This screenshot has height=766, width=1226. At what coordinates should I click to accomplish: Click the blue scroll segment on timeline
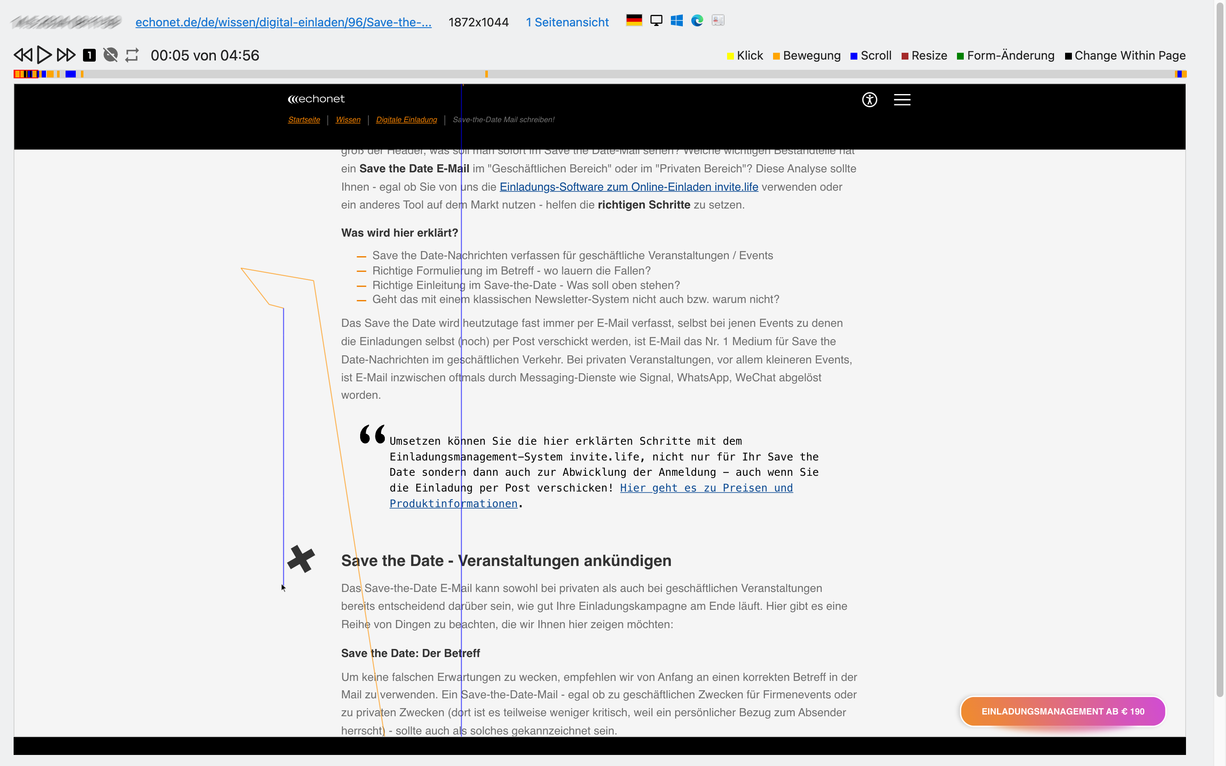pyautogui.click(x=70, y=74)
